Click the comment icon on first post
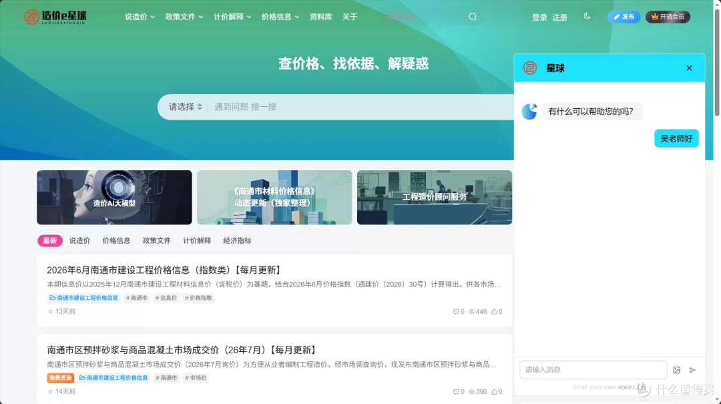 click(x=456, y=311)
